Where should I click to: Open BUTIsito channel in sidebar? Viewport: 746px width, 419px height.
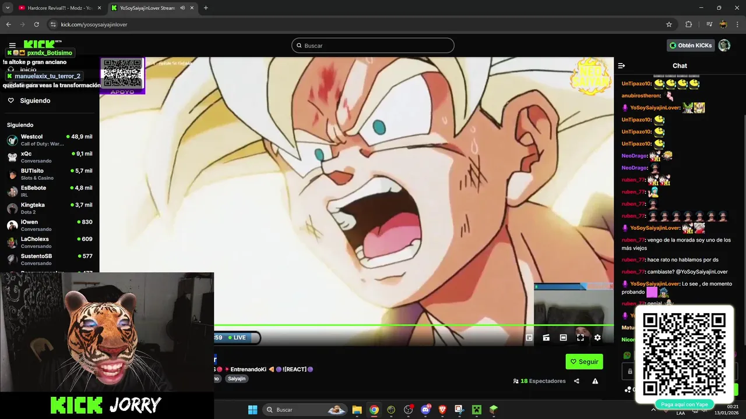click(x=50, y=174)
